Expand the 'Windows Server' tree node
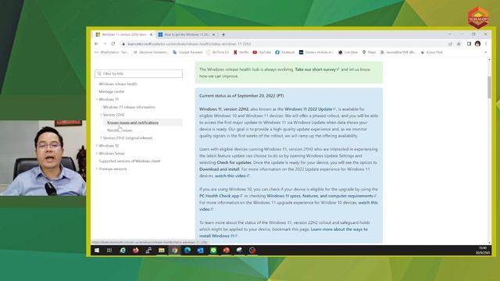Viewport: 500px width, 281px height. [x=97, y=153]
